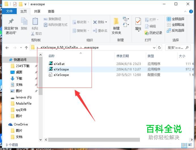This screenshot has height=150, width=196.
Task: Switch to large icons view in status bar
Action: [190, 145]
